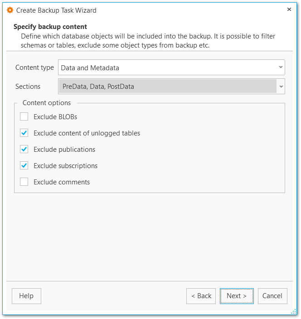Click the PreData, Data, PostData field
This screenshot has height=319, width=301.
(167, 87)
